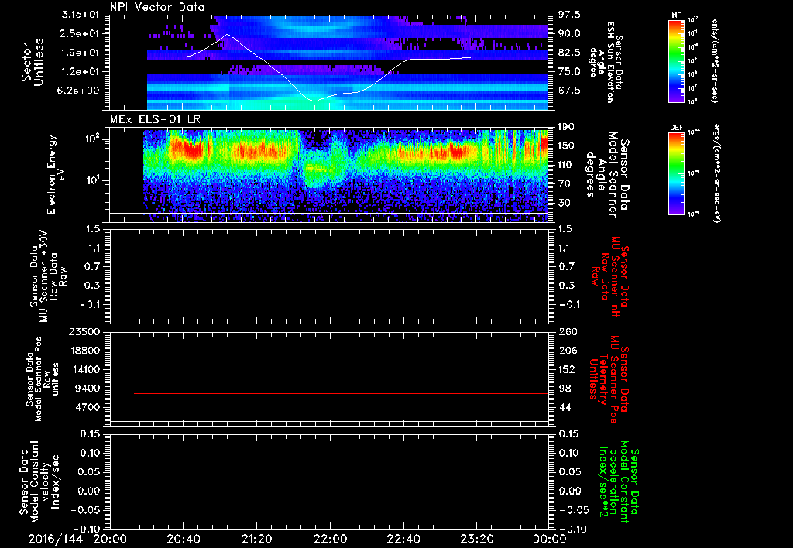Click the "75.0" sun elevation tick
Screen dimensions: 793x548
click(569, 72)
